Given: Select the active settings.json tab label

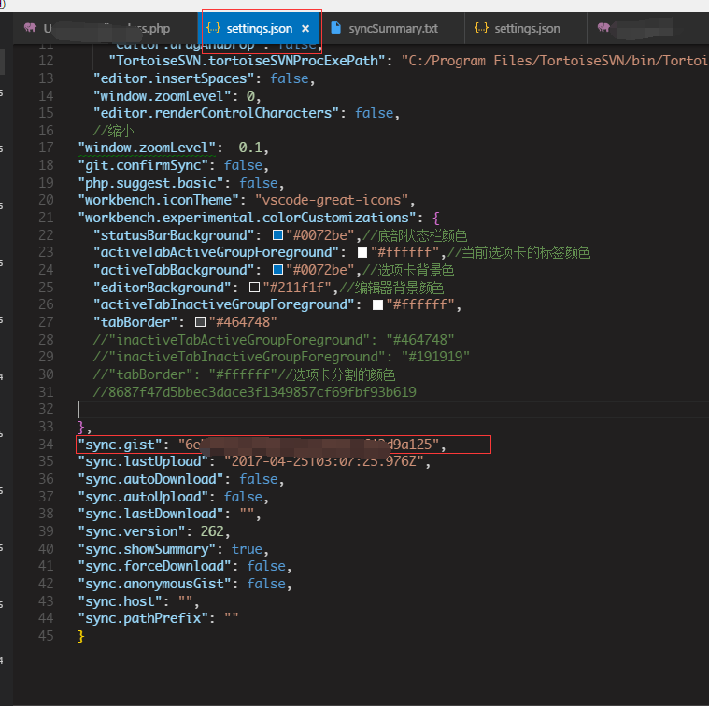Looking at the screenshot, I should 259,28.
